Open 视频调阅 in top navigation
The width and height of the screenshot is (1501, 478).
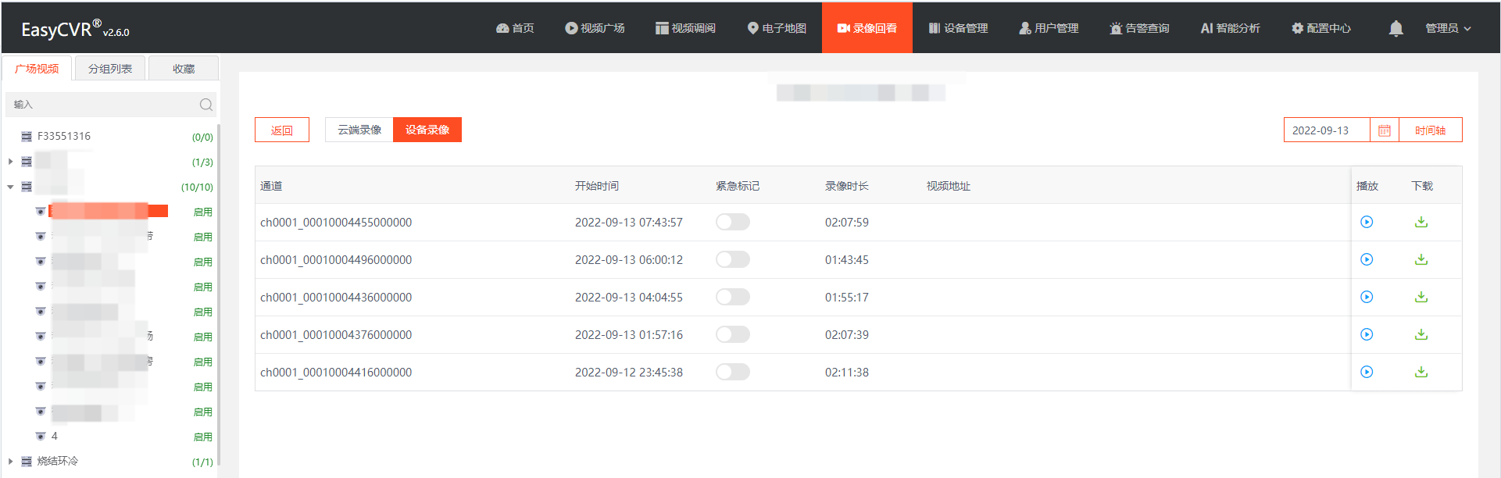click(685, 28)
